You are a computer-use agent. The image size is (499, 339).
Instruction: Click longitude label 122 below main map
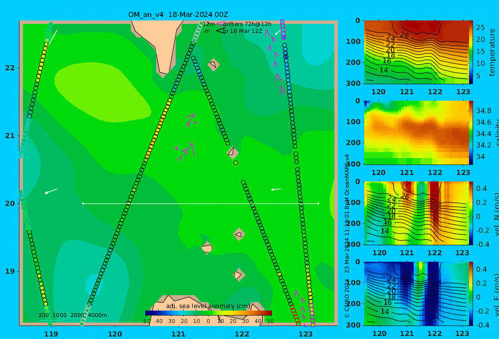[x=242, y=334]
